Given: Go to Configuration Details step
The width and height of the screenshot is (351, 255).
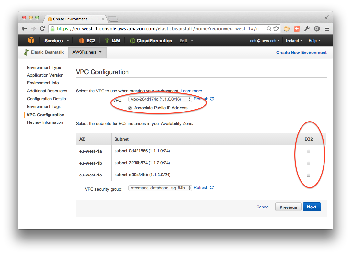Looking at the screenshot, I should pyautogui.click(x=46, y=99).
